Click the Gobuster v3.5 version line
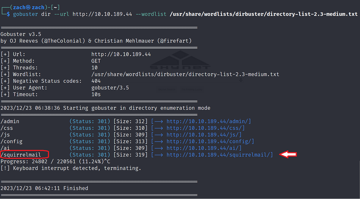Screen dimensions: 360x199 [x=21, y=34]
